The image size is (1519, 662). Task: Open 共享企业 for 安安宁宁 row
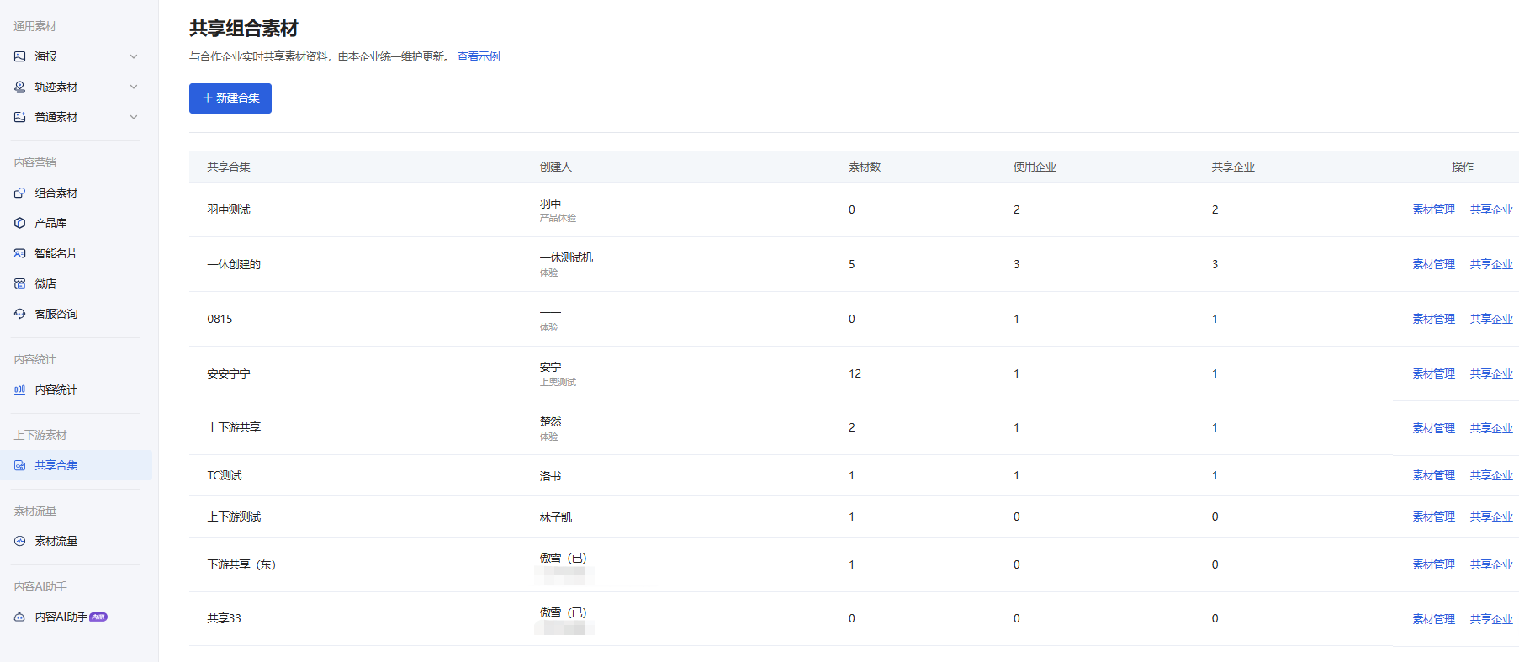[1491, 373]
